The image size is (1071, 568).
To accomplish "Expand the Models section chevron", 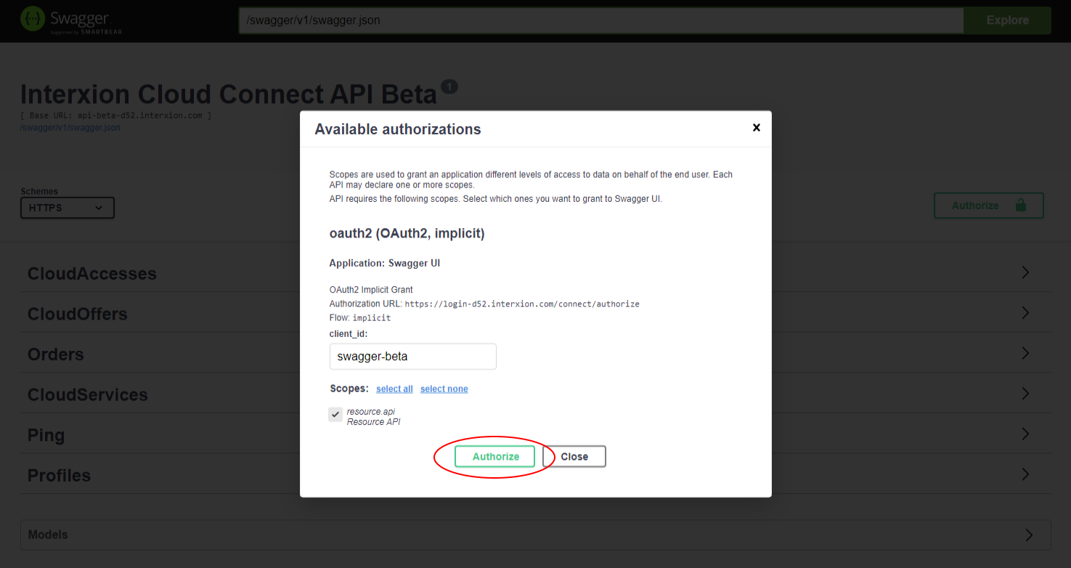I will (1028, 535).
